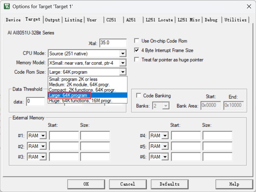Expand the CPU Mode dropdown
Viewport: 256px width, 192px height.
123,53
